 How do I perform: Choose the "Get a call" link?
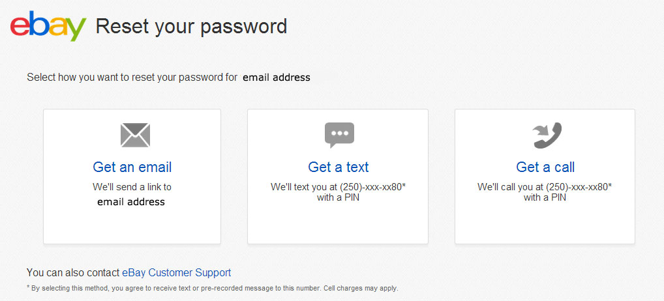[x=545, y=167]
